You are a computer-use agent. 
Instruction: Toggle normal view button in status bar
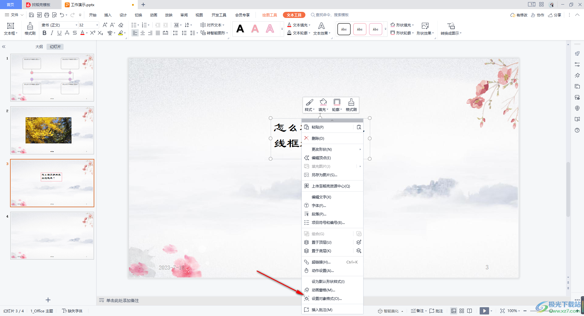pyautogui.click(x=454, y=311)
